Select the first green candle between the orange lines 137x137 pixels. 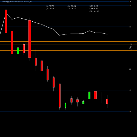coord(18,51)
